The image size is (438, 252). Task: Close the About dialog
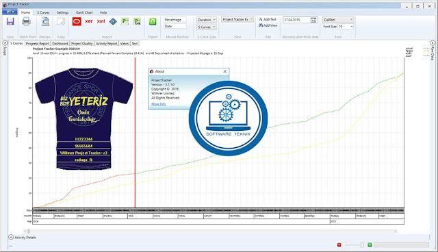[x=225, y=71]
